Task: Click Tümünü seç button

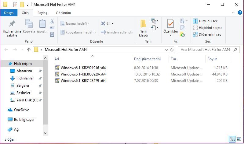Action: (x=205, y=21)
